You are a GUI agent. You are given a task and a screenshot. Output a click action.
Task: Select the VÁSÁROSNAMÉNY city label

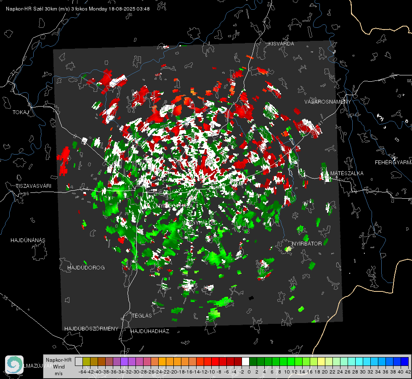pos(328,101)
